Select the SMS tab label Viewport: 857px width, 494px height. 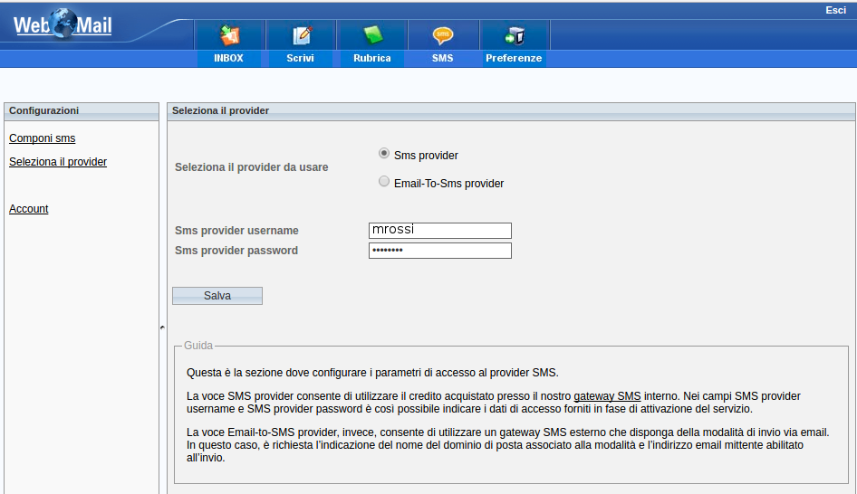click(442, 58)
